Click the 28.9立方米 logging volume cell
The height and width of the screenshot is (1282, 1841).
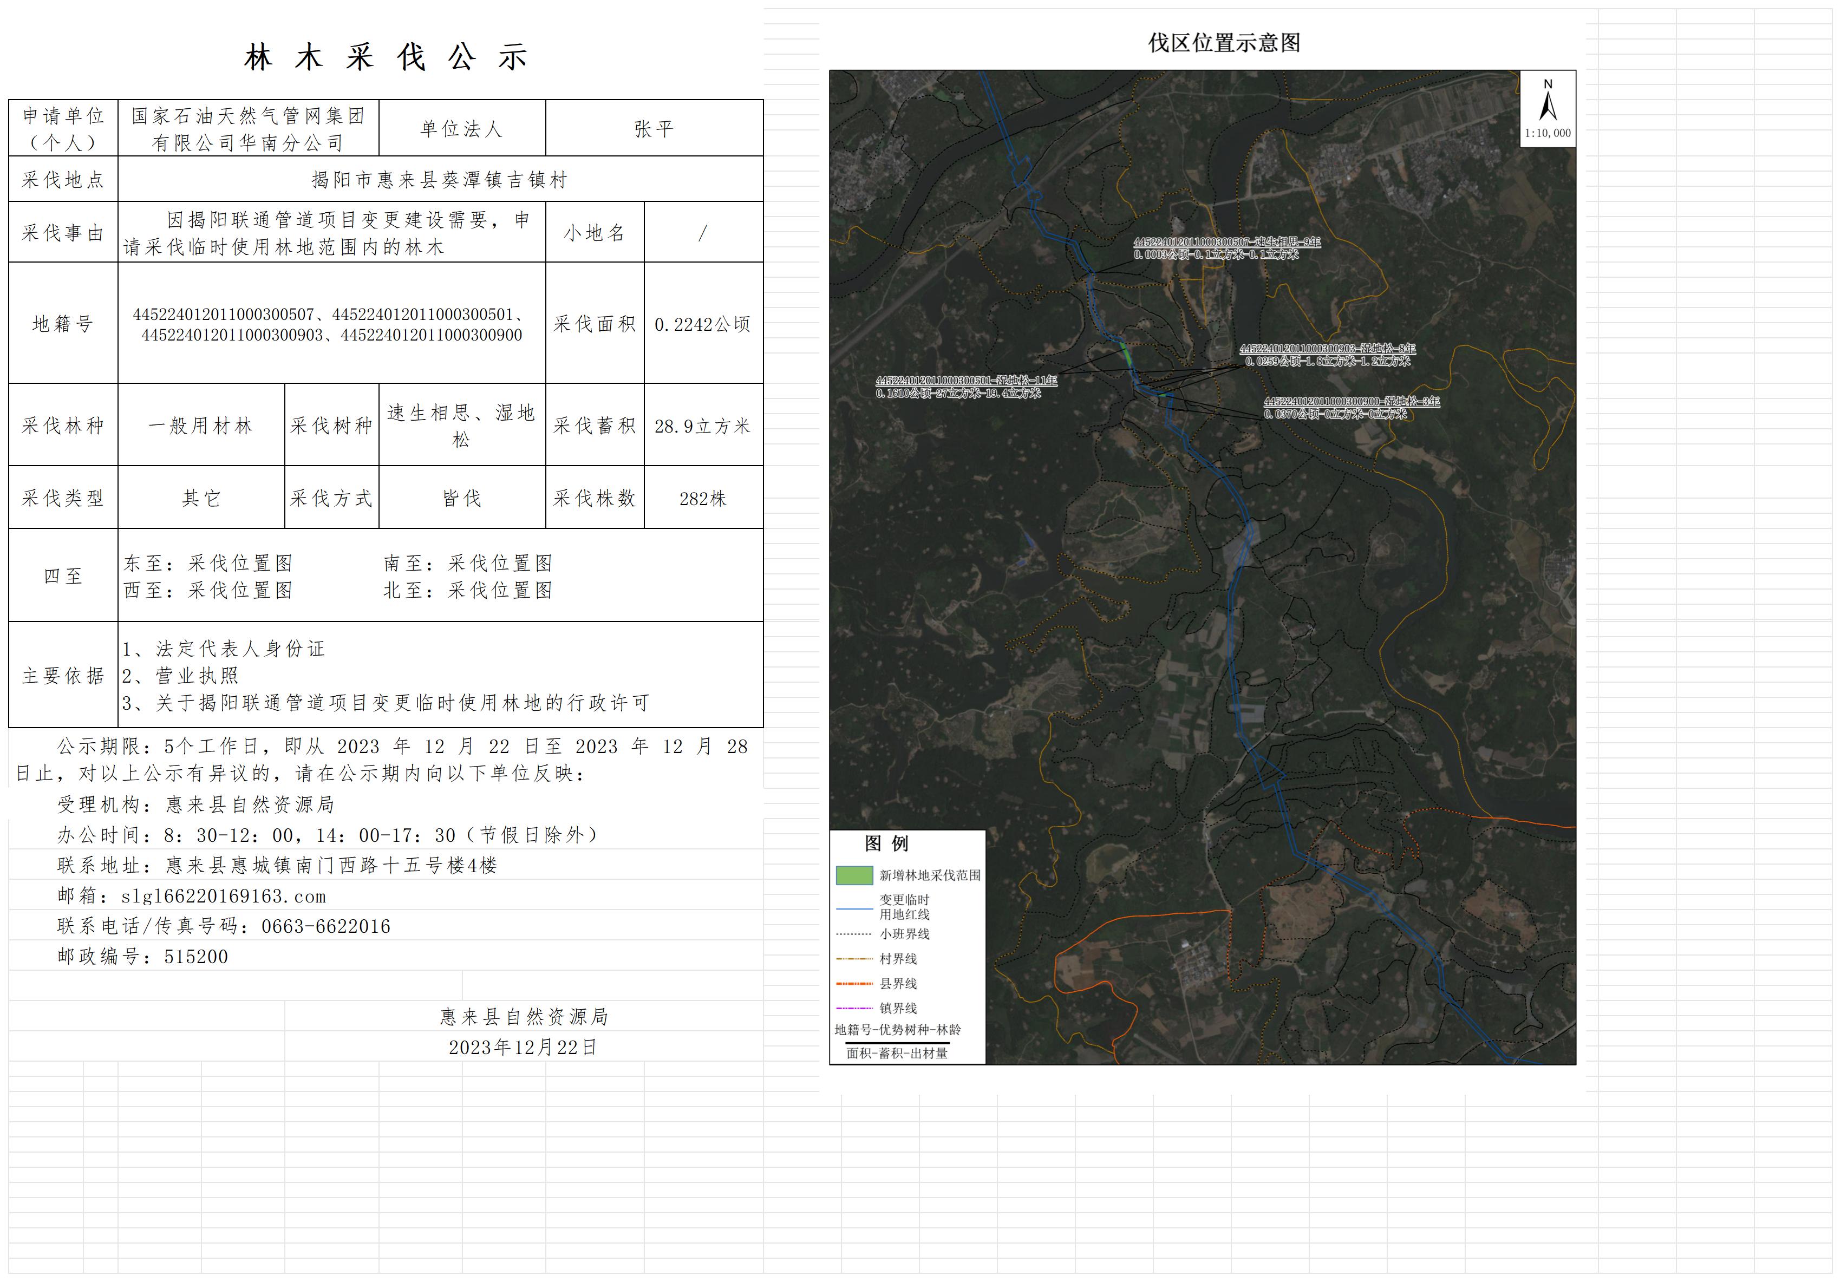tap(702, 426)
